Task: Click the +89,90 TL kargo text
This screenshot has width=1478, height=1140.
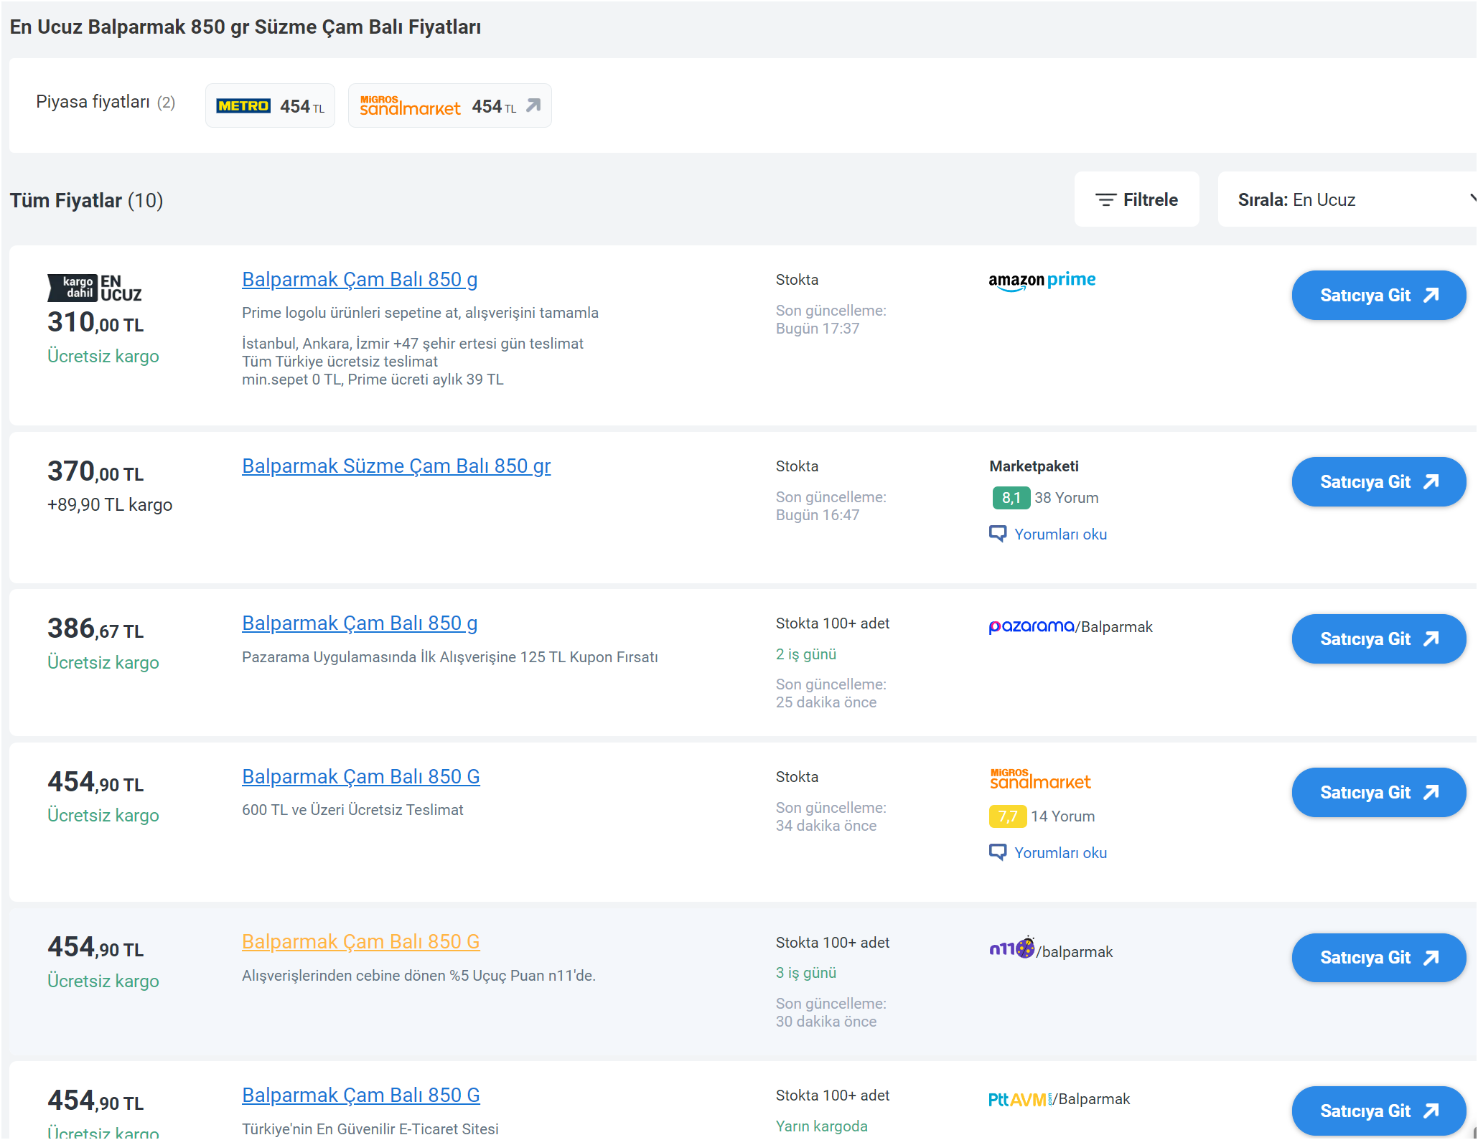Action: tap(110, 504)
